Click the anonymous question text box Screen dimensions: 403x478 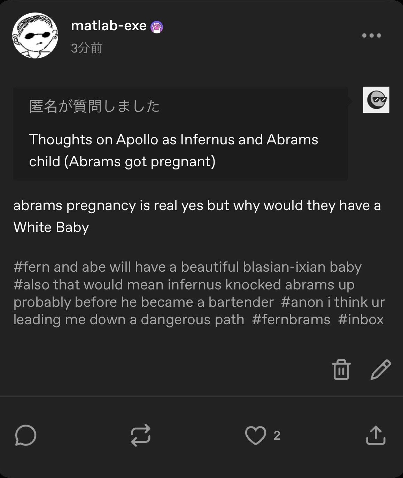(x=180, y=134)
